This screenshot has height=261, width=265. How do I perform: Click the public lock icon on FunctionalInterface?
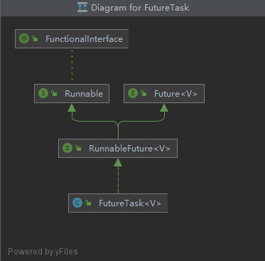(x=35, y=38)
